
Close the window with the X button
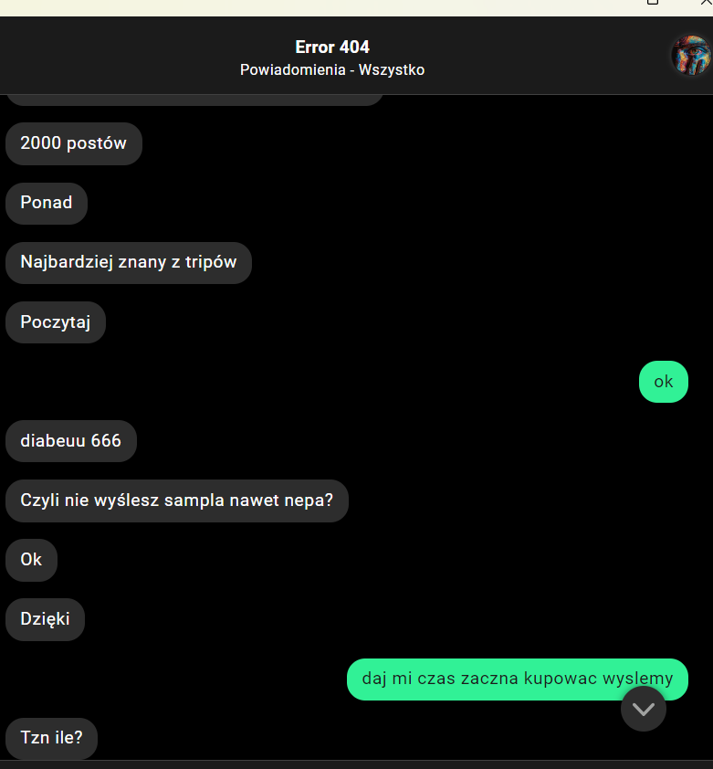(706, 3)
